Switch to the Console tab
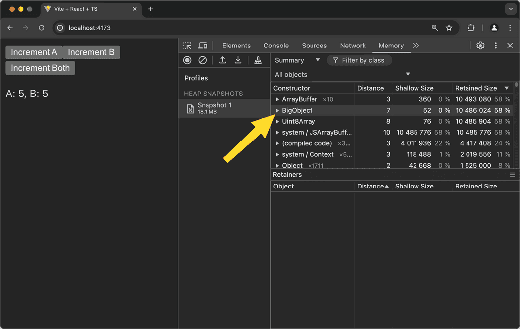 276,46
